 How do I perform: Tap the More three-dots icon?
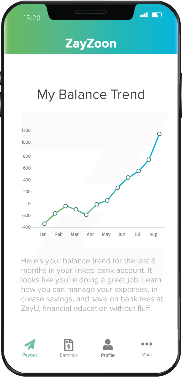point(147,344)
